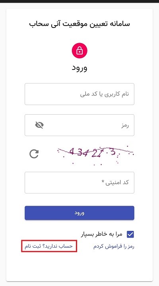Focus the نام کاربری یا کد ملی field

click(x=79, y=94)
